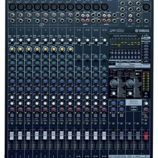Click the channel 4 fader cap

click(37, 135)
